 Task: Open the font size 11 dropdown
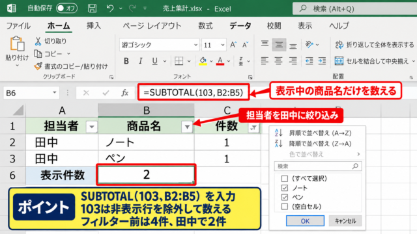[x=223, y=45]
